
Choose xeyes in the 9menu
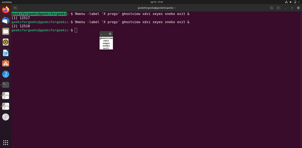pyautogui.click(x=106, y=43)
